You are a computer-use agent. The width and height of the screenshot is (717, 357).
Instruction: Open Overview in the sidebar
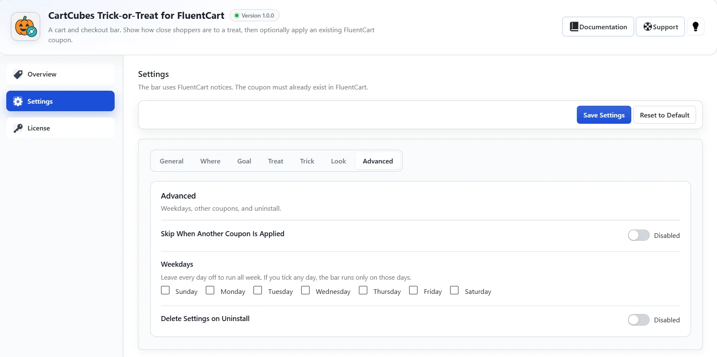(60, 74)
